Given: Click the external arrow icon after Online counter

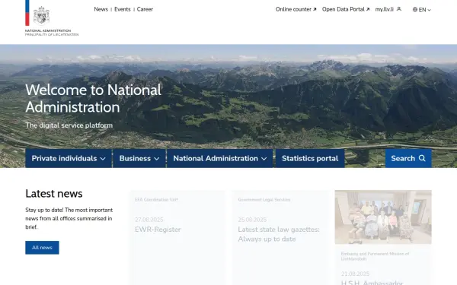Looking at the screenshot, I should coord(315,10).
